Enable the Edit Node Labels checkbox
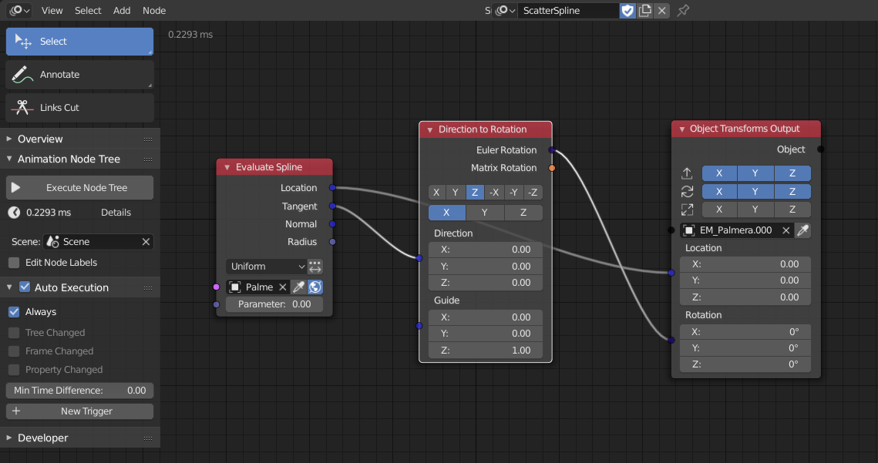 pyautogui.click(x=12, y=262)
